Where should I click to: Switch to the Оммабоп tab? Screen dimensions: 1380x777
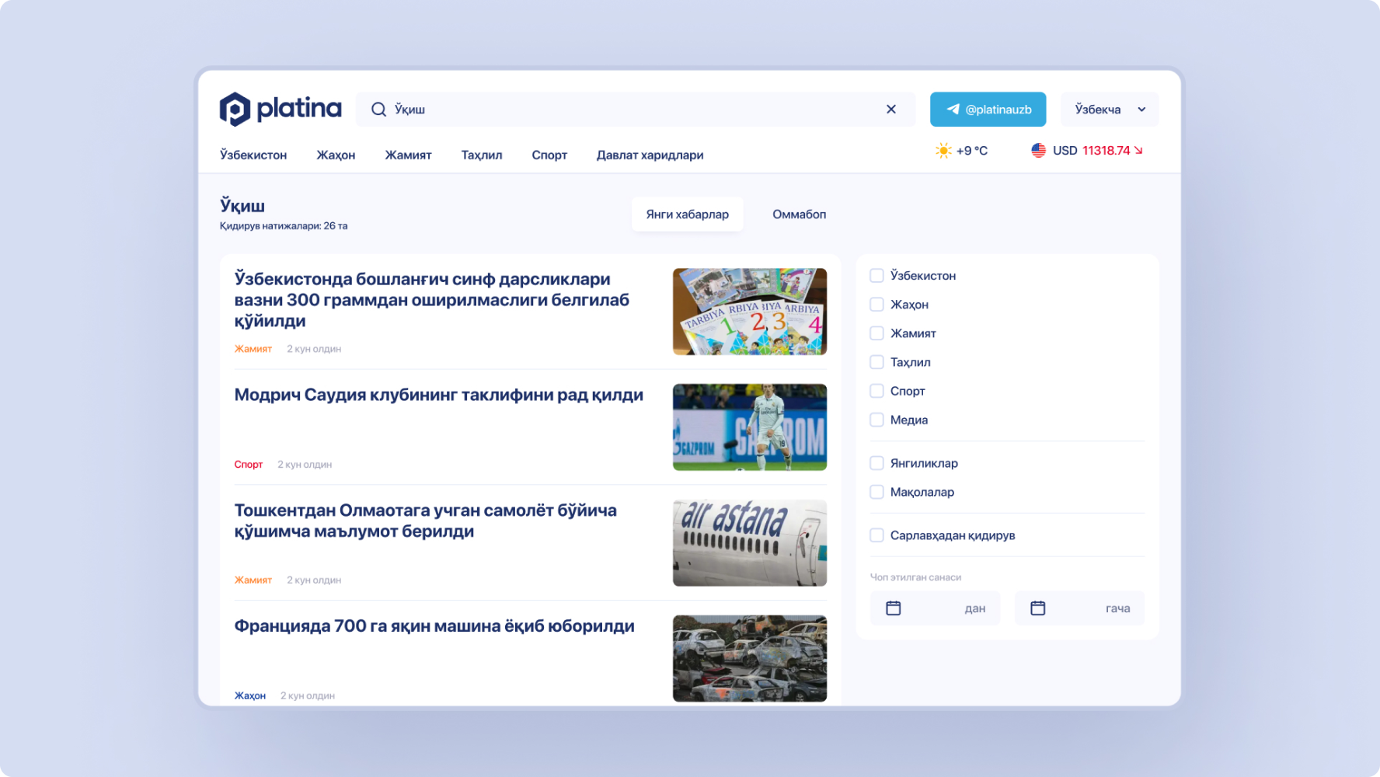coord(799,214)
